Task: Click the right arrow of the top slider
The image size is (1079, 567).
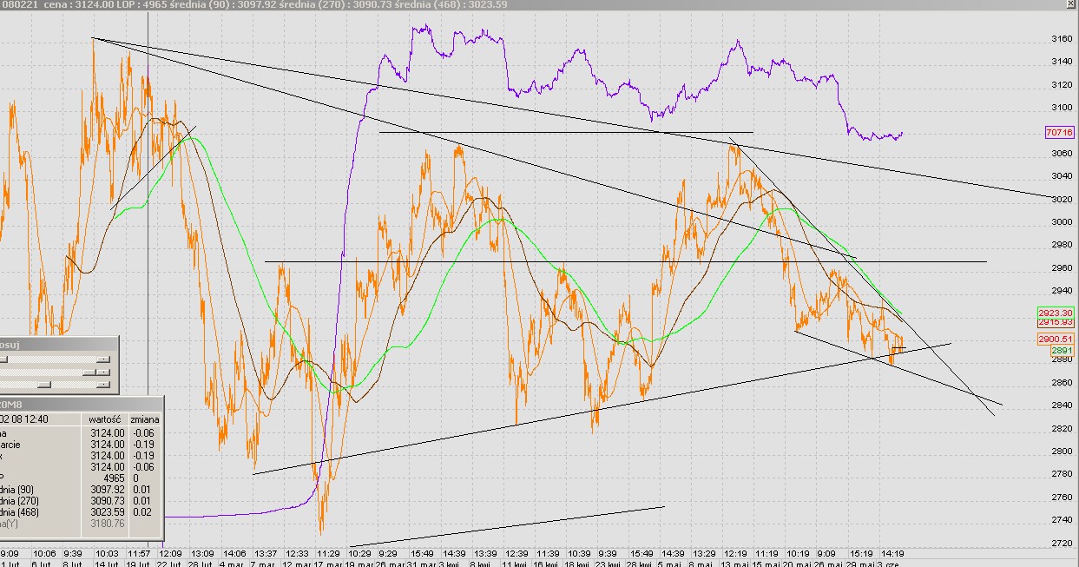Action: pos(103,358)
